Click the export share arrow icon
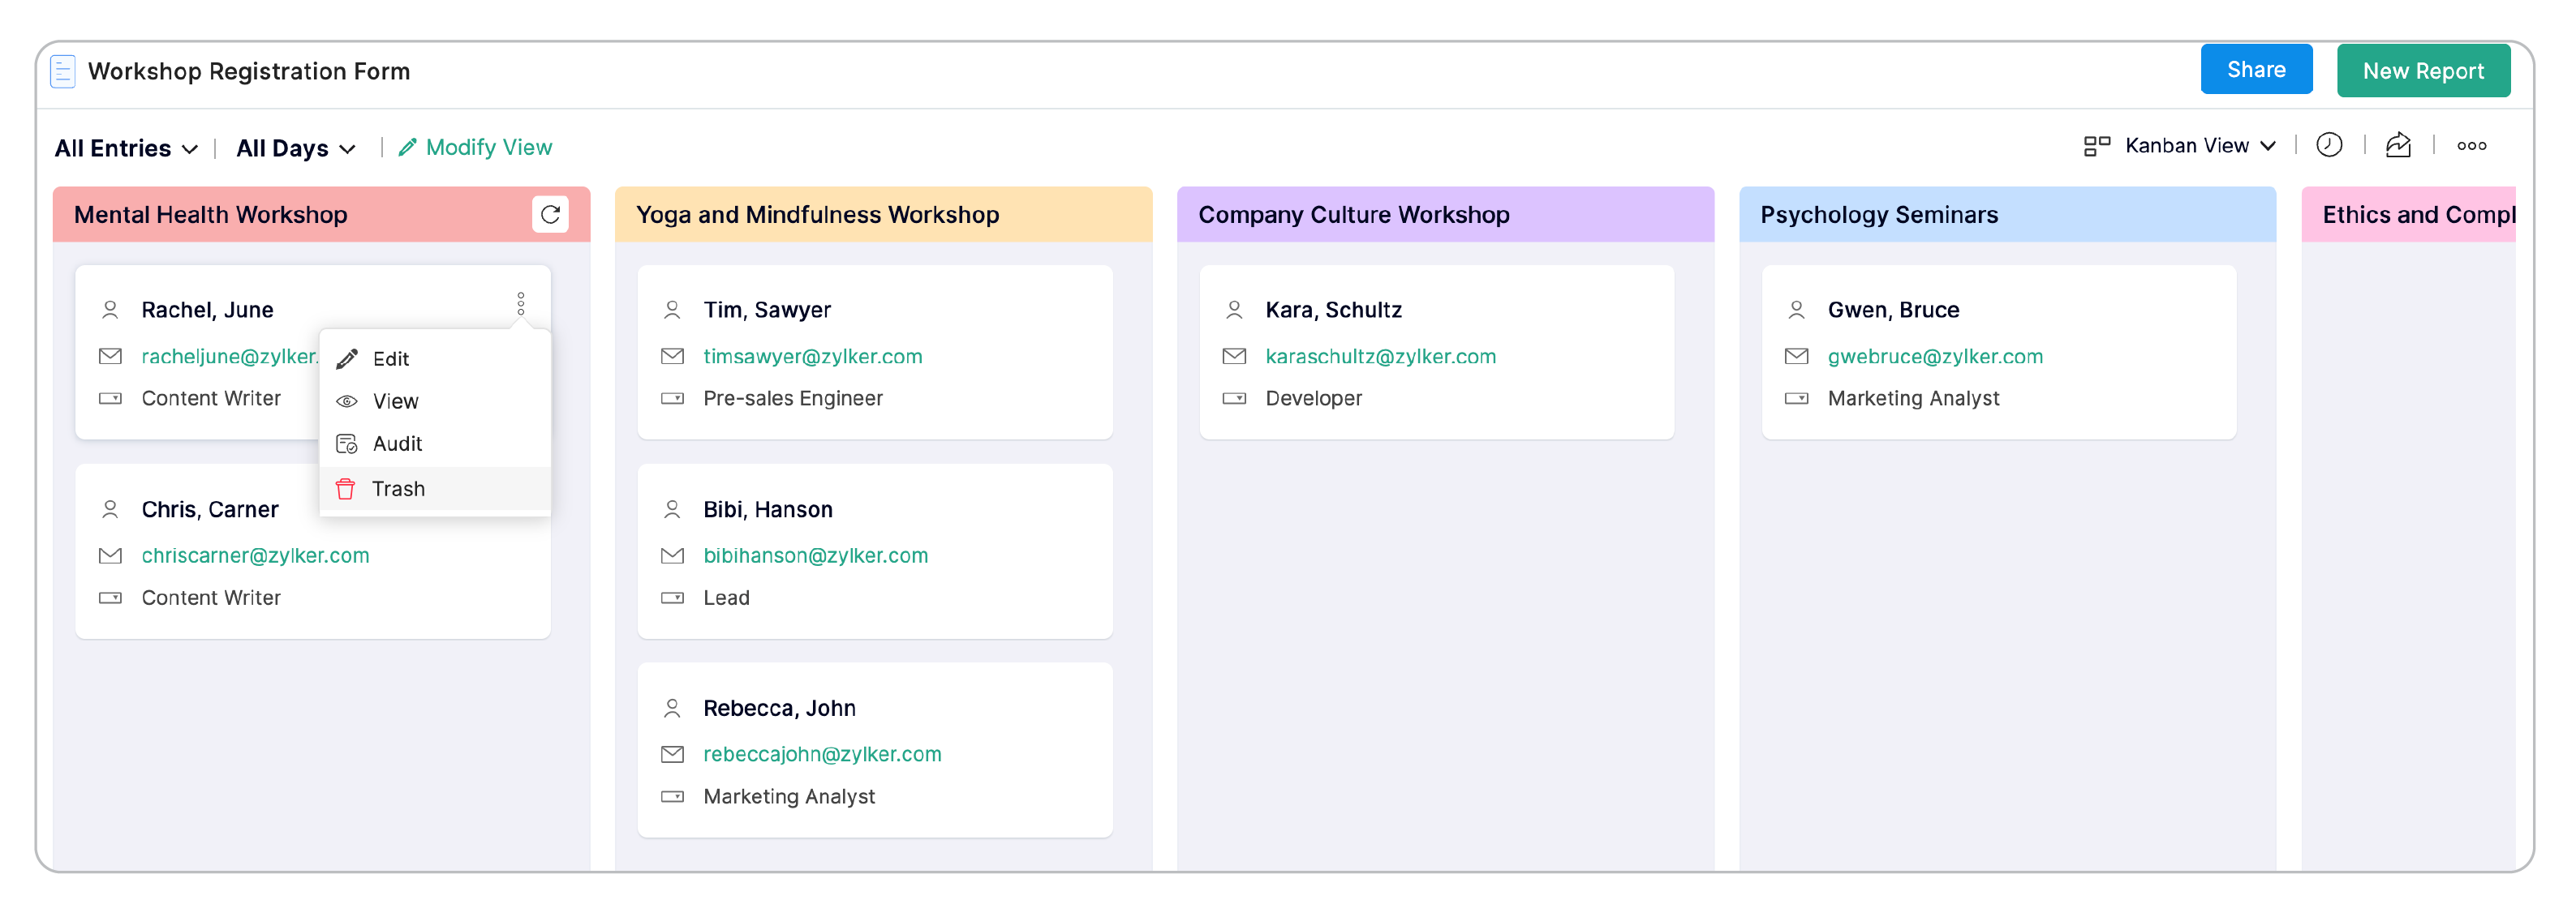Viewport: 2576px width, 917px height. (2398, 145)
